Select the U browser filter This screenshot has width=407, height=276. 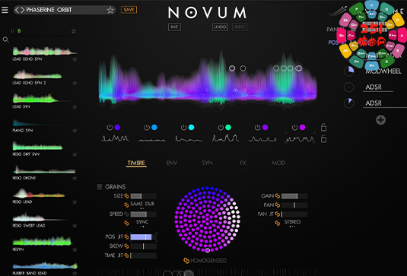pos(12,31)
